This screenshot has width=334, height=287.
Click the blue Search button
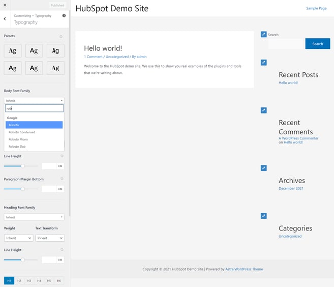(x=318, y=44)
